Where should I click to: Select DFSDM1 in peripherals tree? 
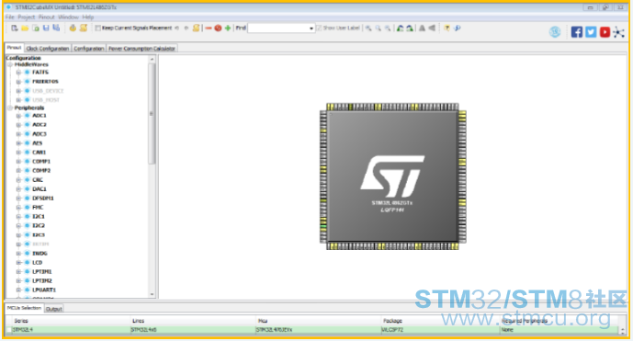[x=43, y=199]
